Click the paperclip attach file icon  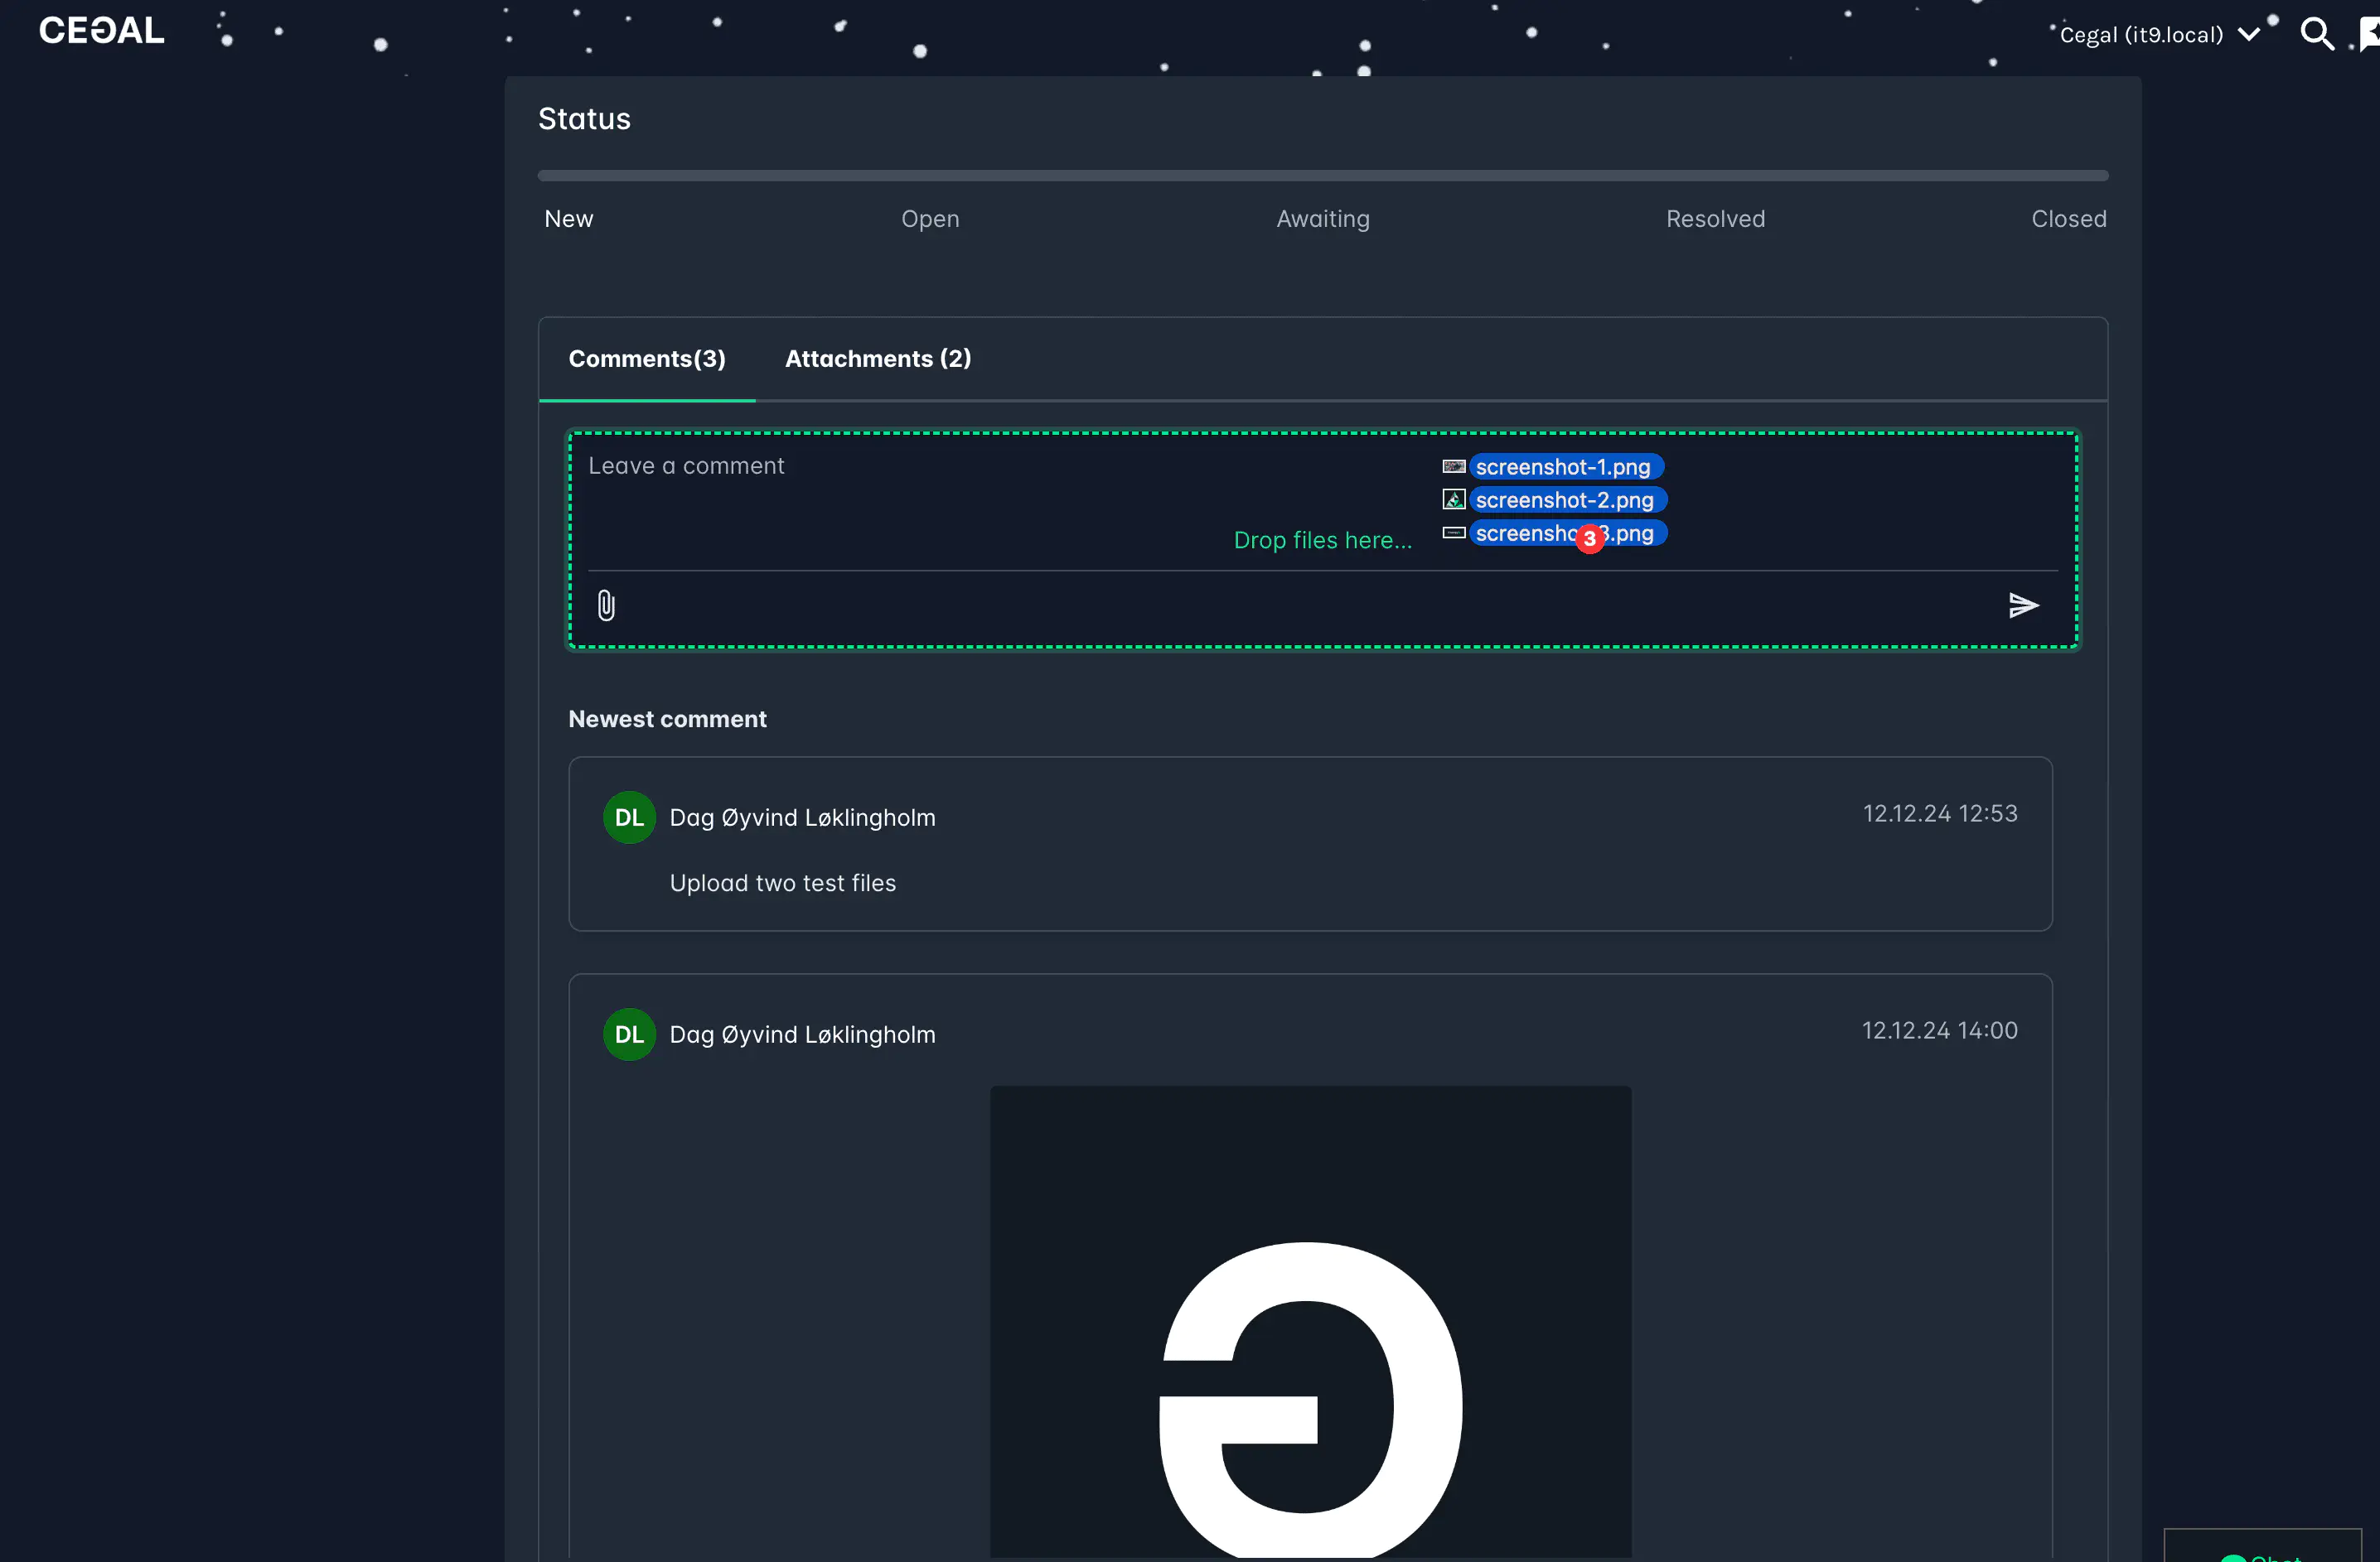(606, 605)
